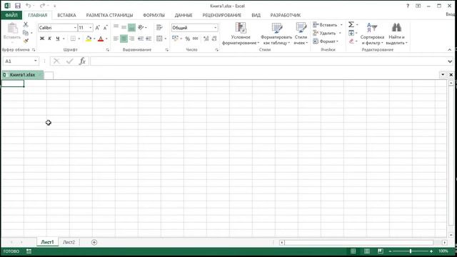This screenshot has width=457, height=257.
Task: Click the Формат cells button
Action: 326,41
